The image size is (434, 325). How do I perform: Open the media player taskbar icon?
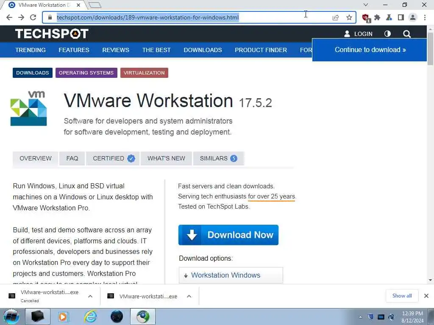63,317
